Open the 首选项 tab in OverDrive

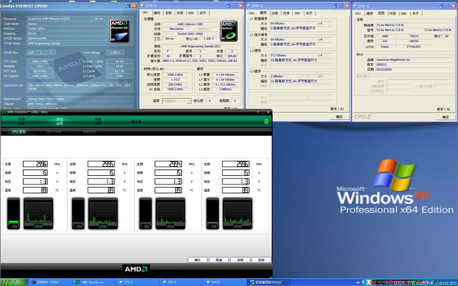[x=136, y=122]
